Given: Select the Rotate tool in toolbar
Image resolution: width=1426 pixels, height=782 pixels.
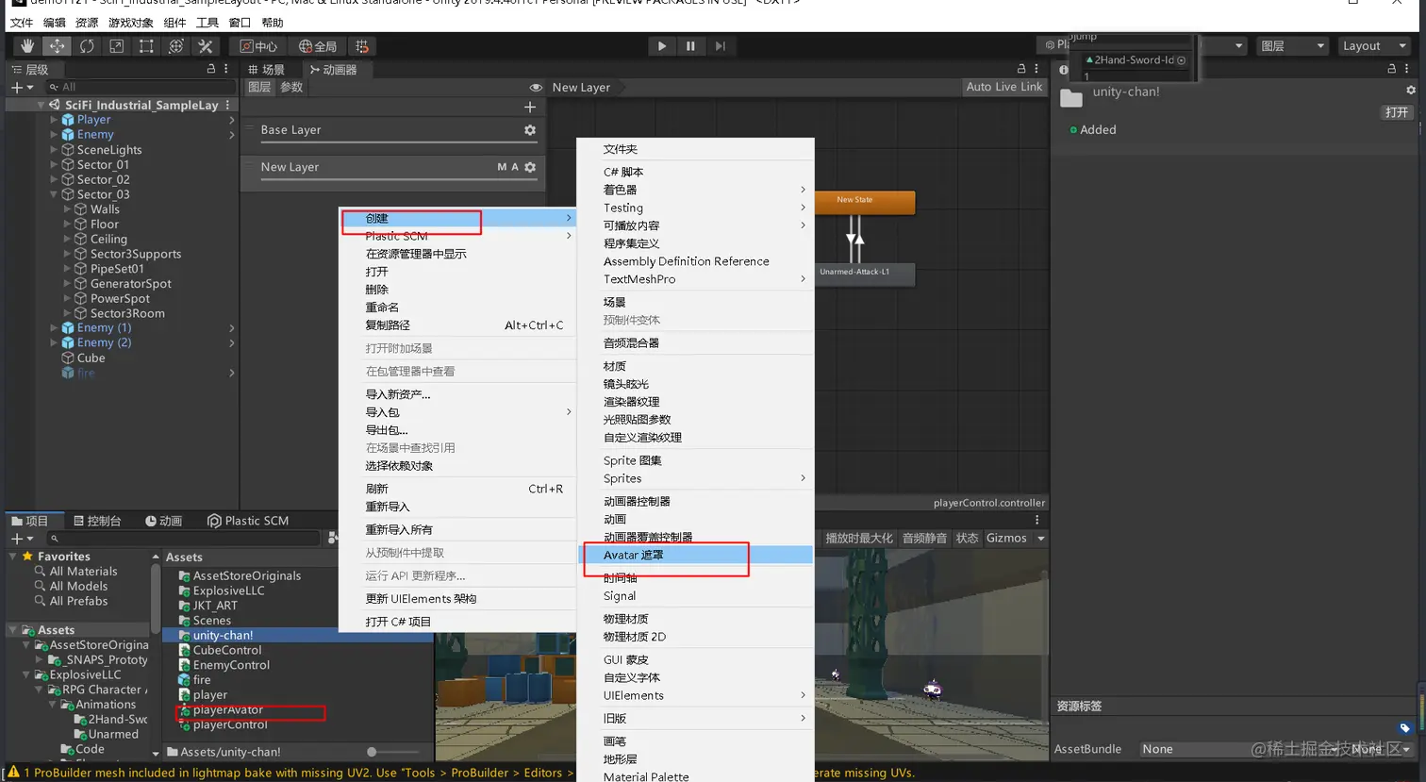Looking at the screenshot, I should click(87, 46).
